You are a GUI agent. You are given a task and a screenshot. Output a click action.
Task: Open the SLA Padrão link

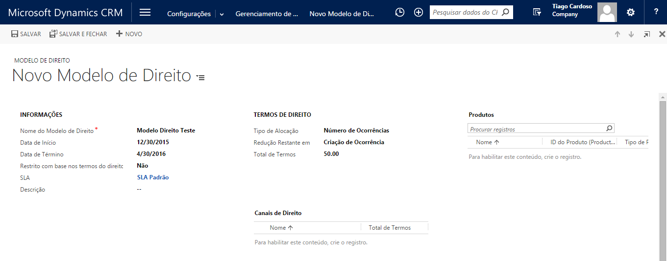coord(153,177)
